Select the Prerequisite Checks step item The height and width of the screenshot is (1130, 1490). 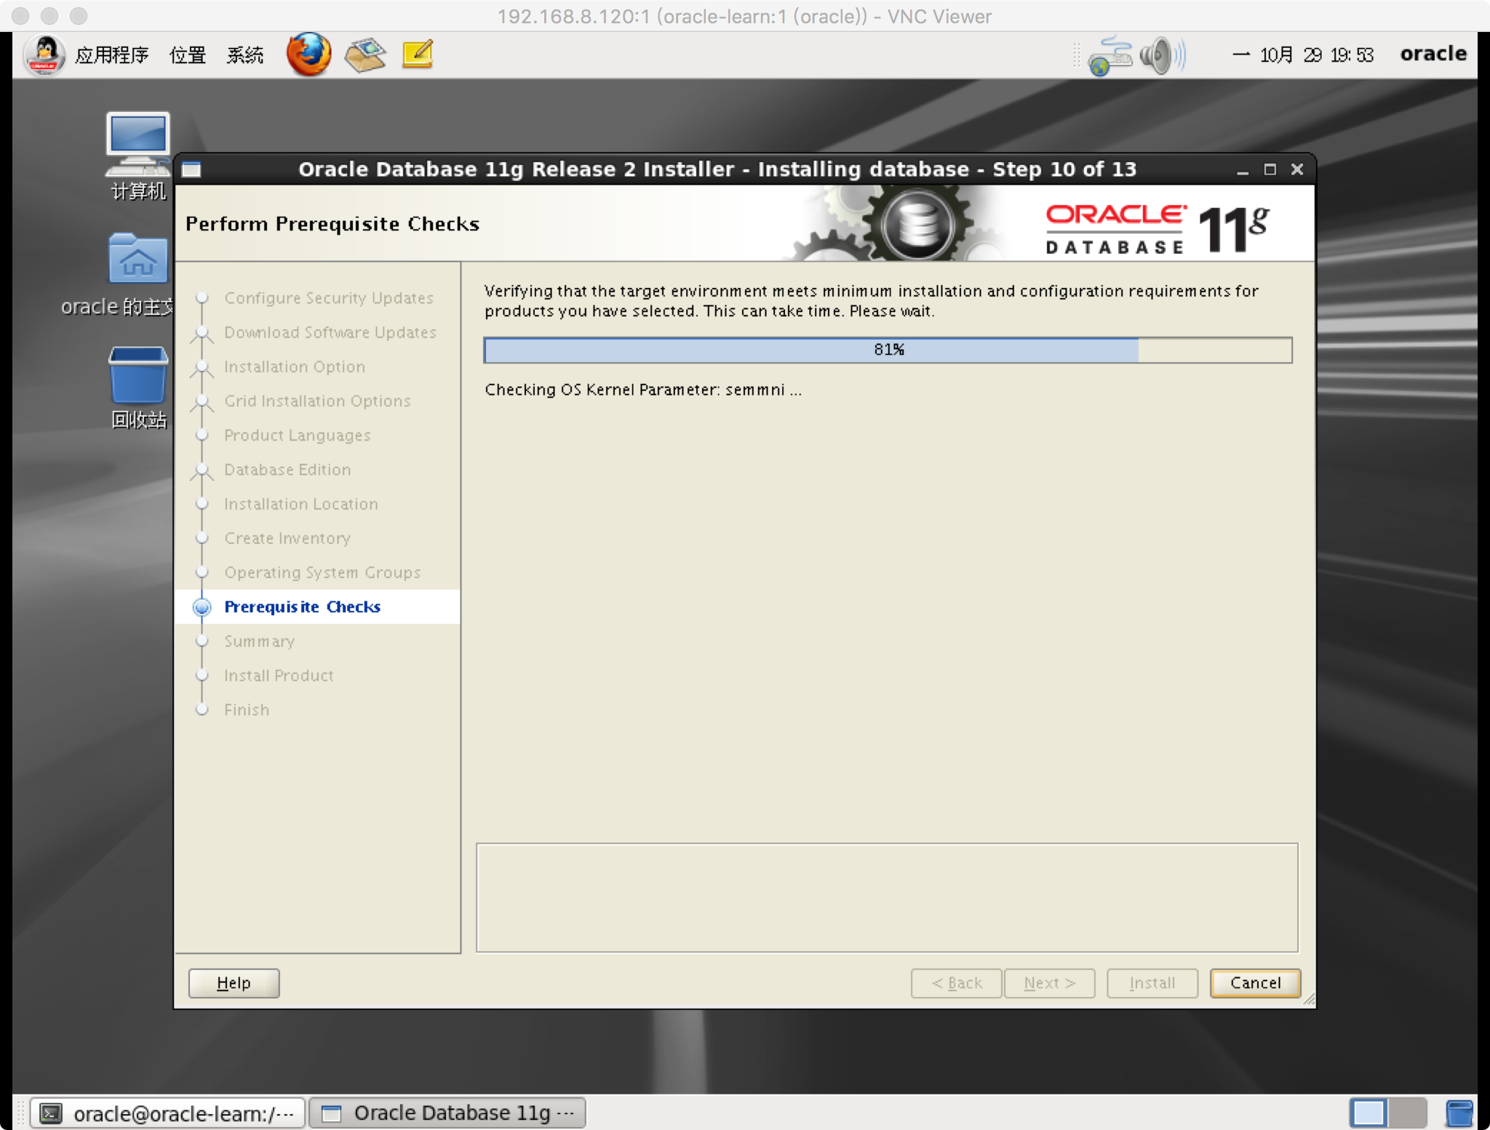pos(303,606)
